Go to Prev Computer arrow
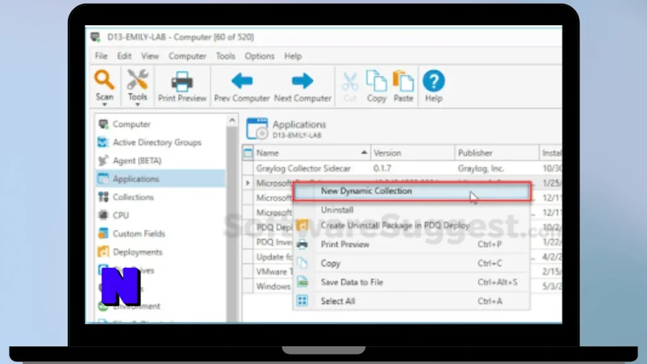Image resolution: width=647 pixels, height=364 pixels. [242, 81]
